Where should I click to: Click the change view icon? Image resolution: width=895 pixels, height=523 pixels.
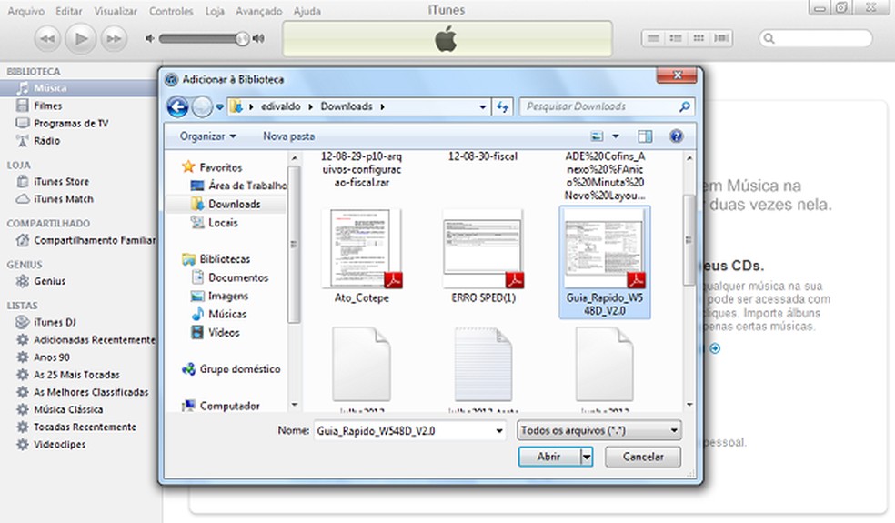[x=597, y=136]
